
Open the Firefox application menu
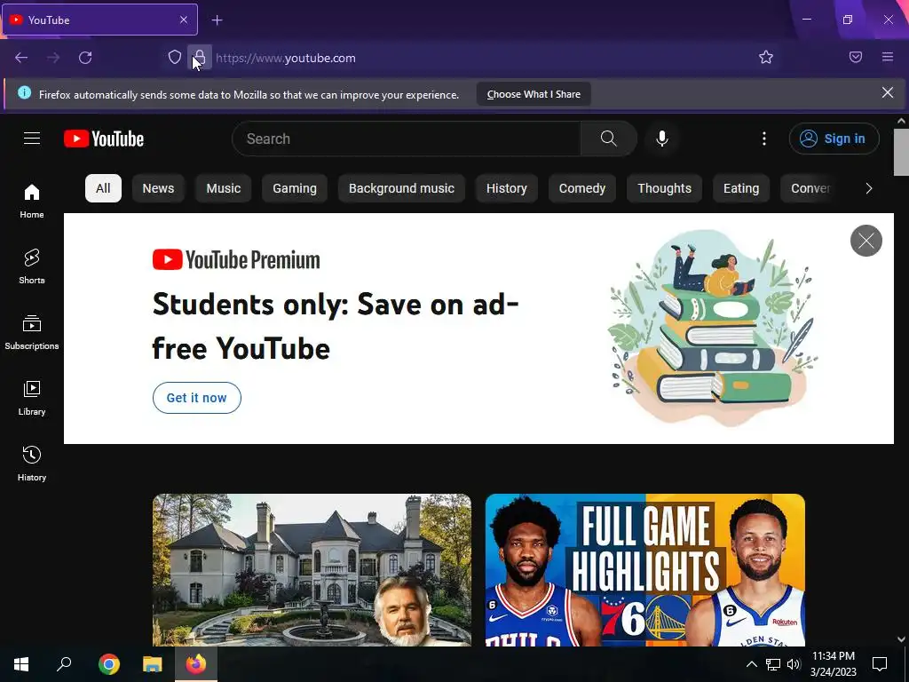[888, 57]
